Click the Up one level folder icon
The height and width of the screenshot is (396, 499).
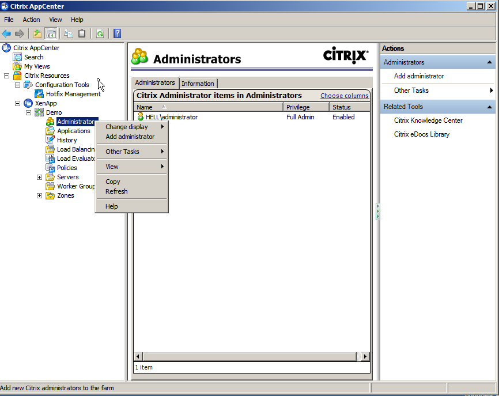[37, 33]
